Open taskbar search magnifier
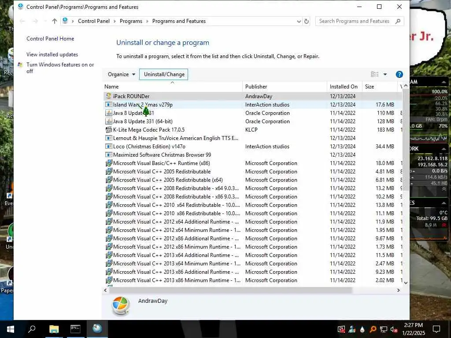Screen dimensions: 451x338 point(32,329)
